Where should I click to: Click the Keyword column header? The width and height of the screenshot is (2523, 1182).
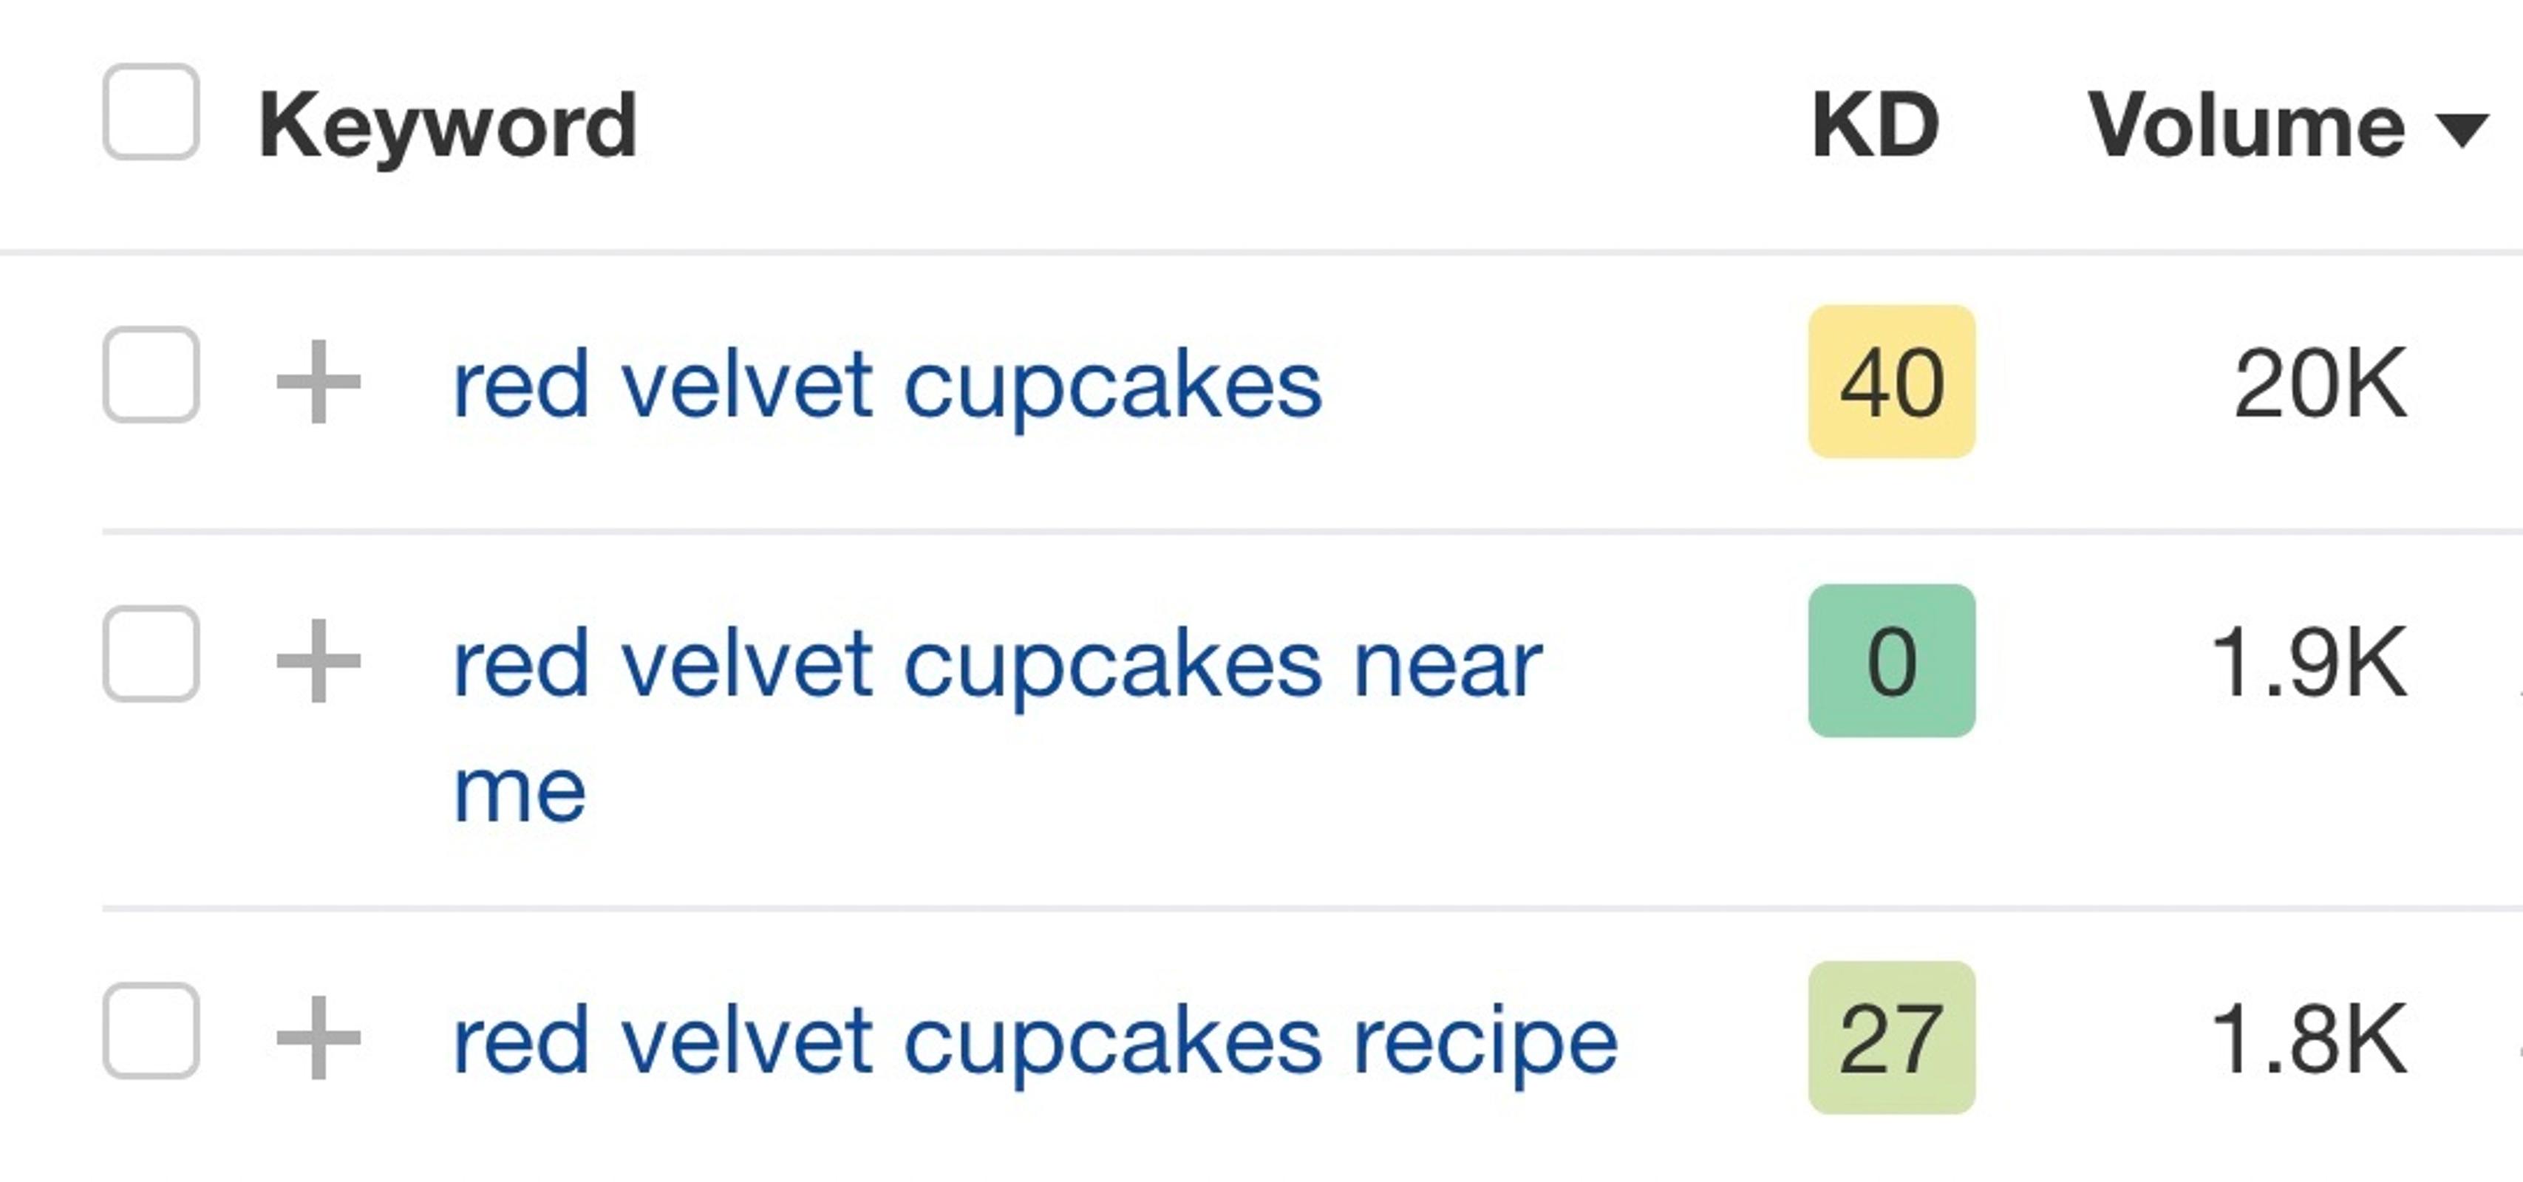tap(446, 126)
